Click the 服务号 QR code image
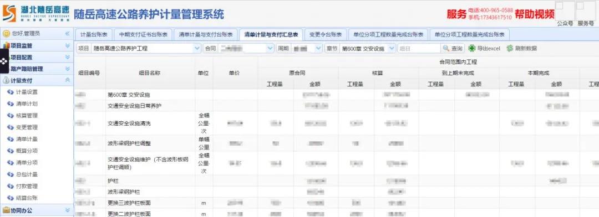The height and width of the screenshot is (217, 599). [x=585, y=11]
